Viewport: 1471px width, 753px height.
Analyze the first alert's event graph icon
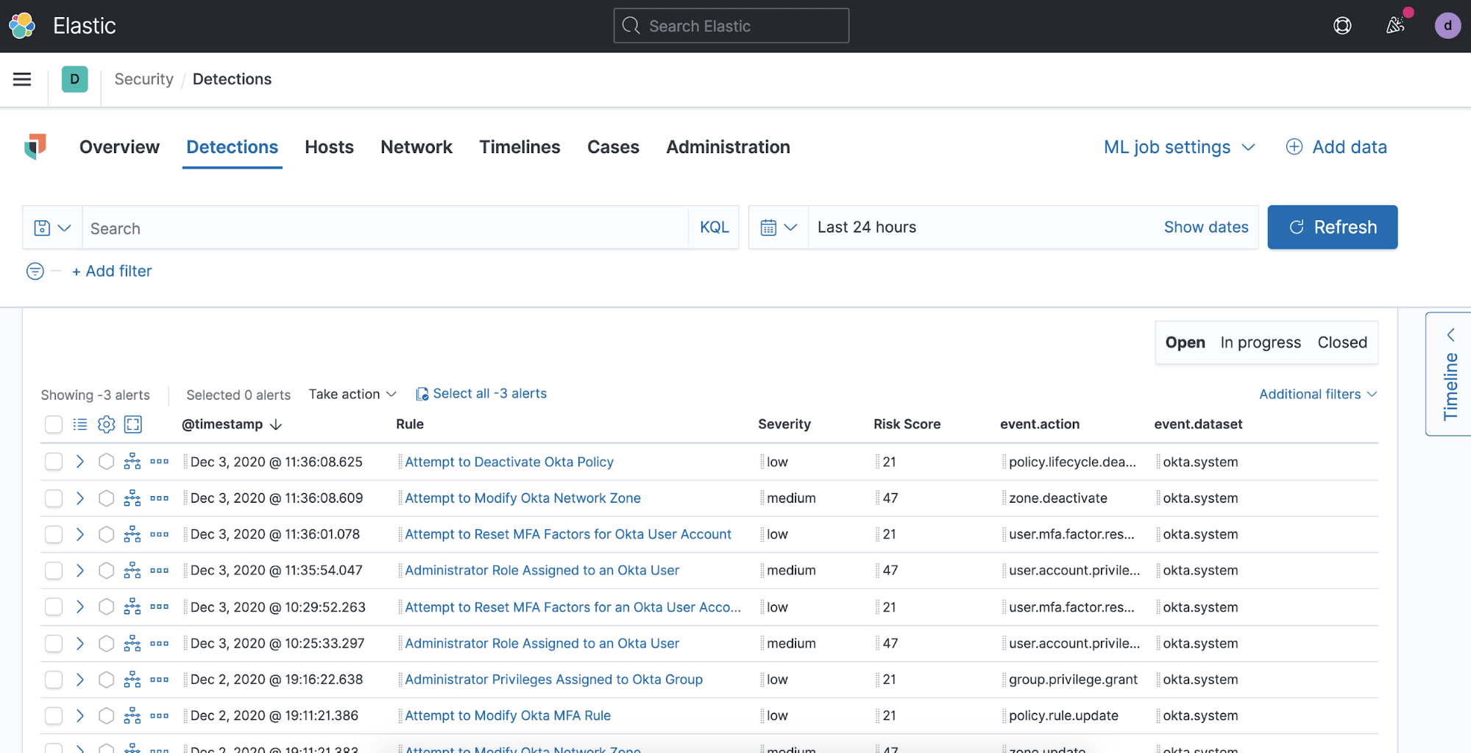point(132,462)
